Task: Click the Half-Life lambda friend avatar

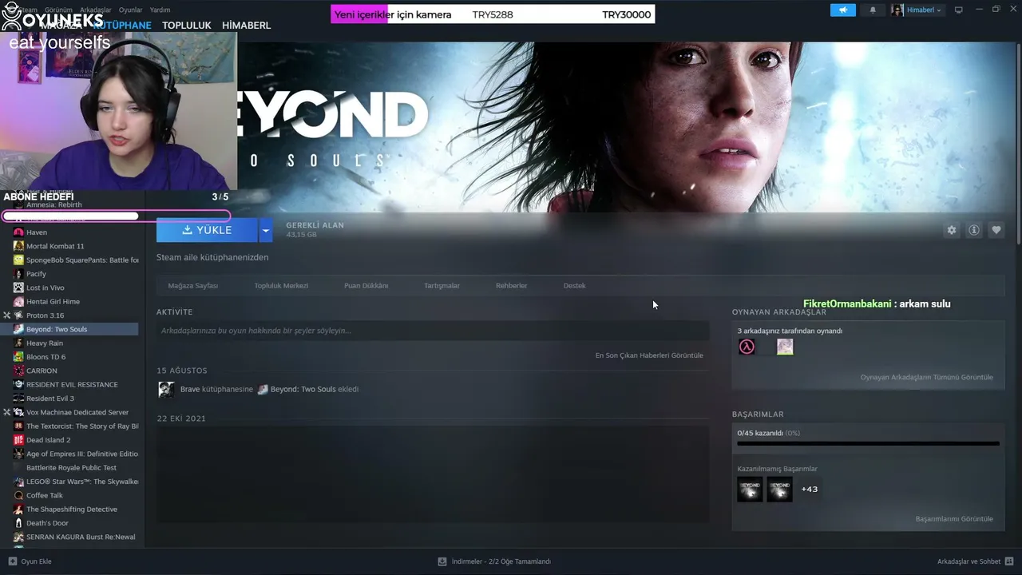Action: (747, 347)
